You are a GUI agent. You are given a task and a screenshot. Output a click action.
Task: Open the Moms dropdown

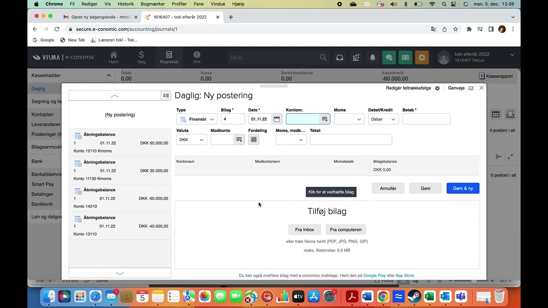pos(349,119)
